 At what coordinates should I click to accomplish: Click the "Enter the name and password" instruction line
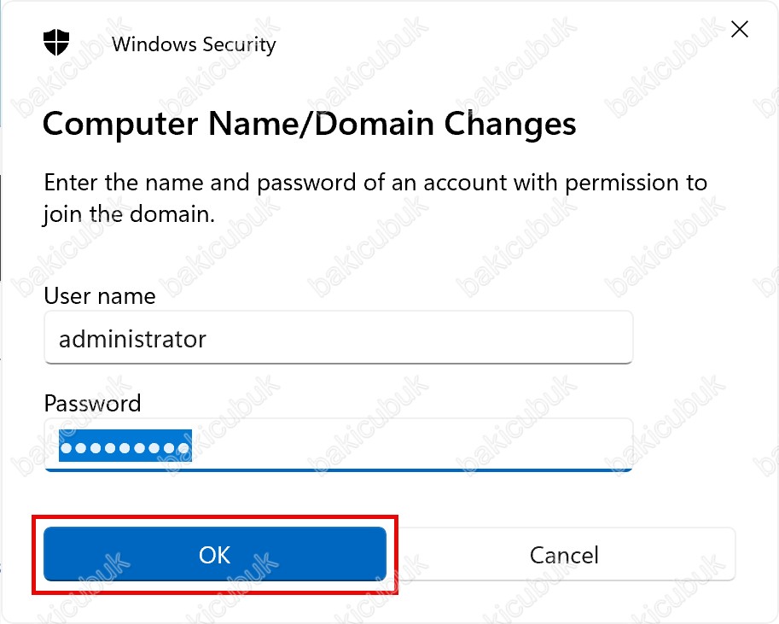tap(375, 183)
